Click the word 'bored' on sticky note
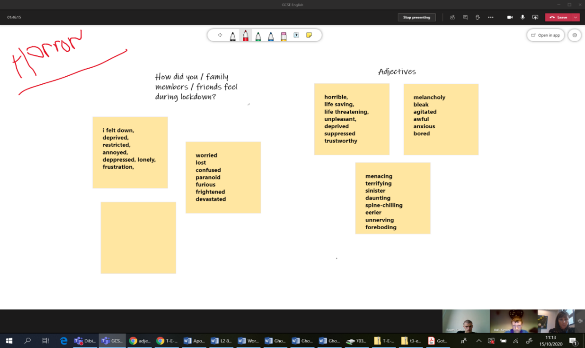 422,134
